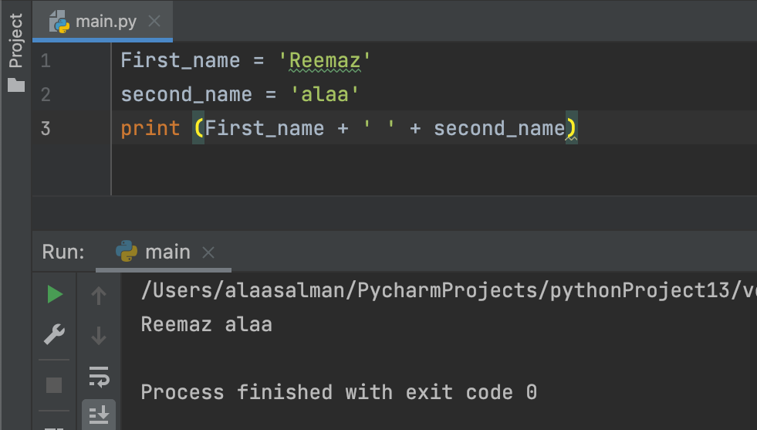Click the print keyword on line 3
The width and height of the screenshot is (757, 430).
150,128
